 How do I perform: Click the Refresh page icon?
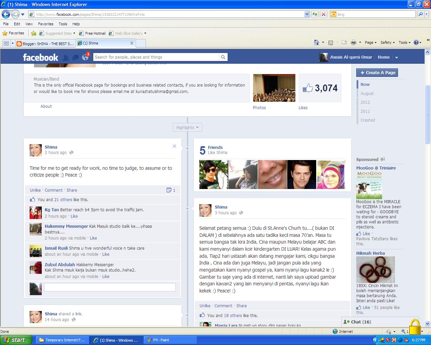[x=315, y=14]
